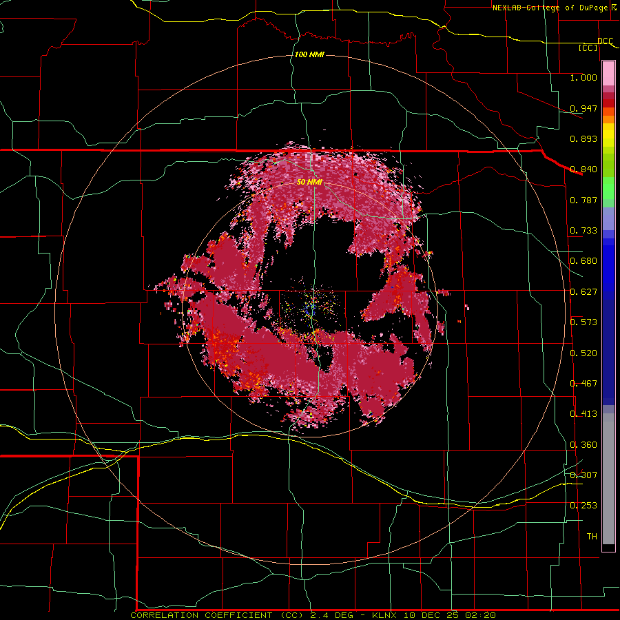Pick the light pink segment at the top of the color bar
This screenshot has height=620, width=620.
pyautogui.click(x=608, y=74)
